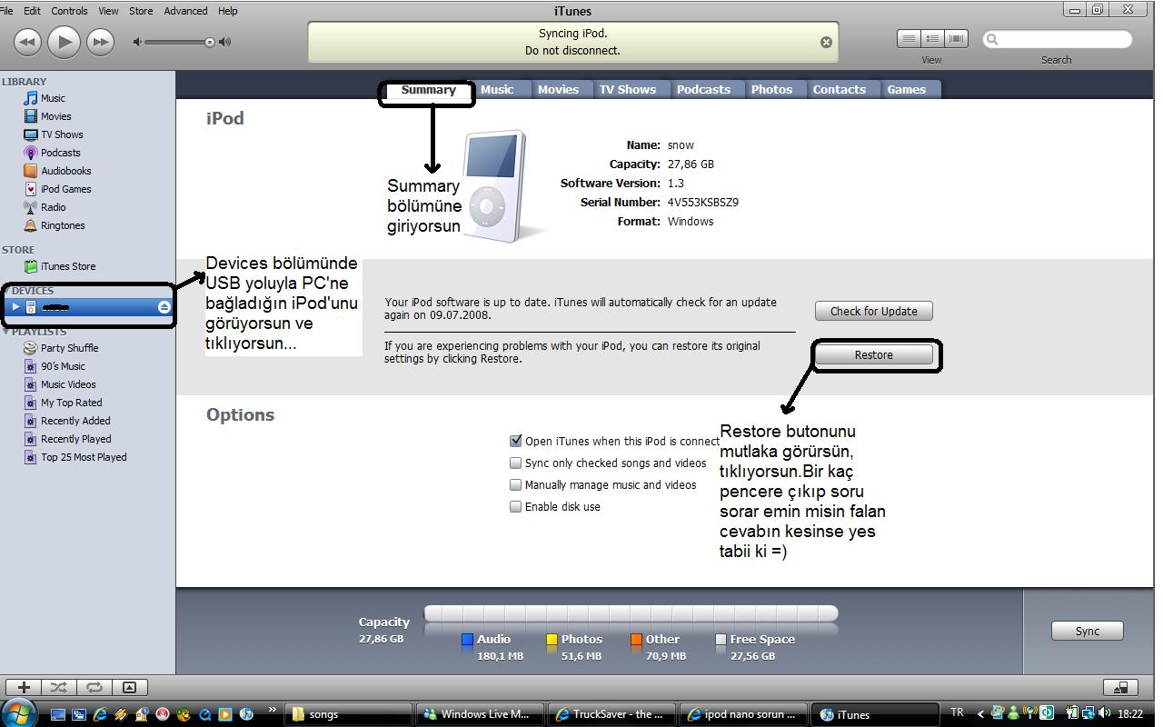Switch to the iPod Podcasts tab
This screenshot has height=727, width=1163.
[703, 90]
